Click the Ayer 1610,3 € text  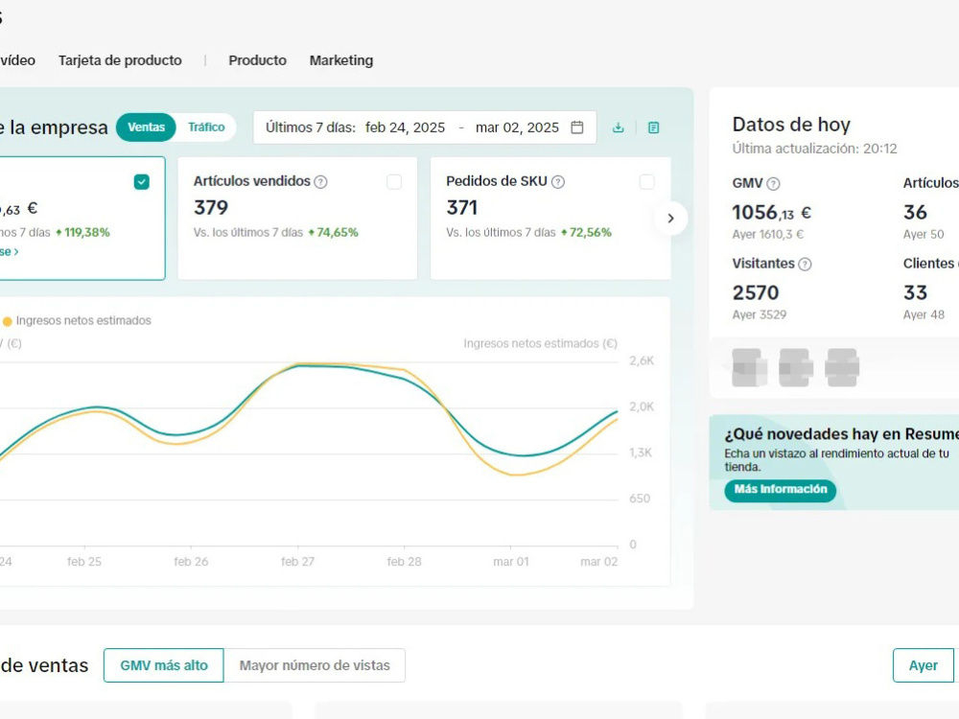pyautogui.click(x=768, y=234)
